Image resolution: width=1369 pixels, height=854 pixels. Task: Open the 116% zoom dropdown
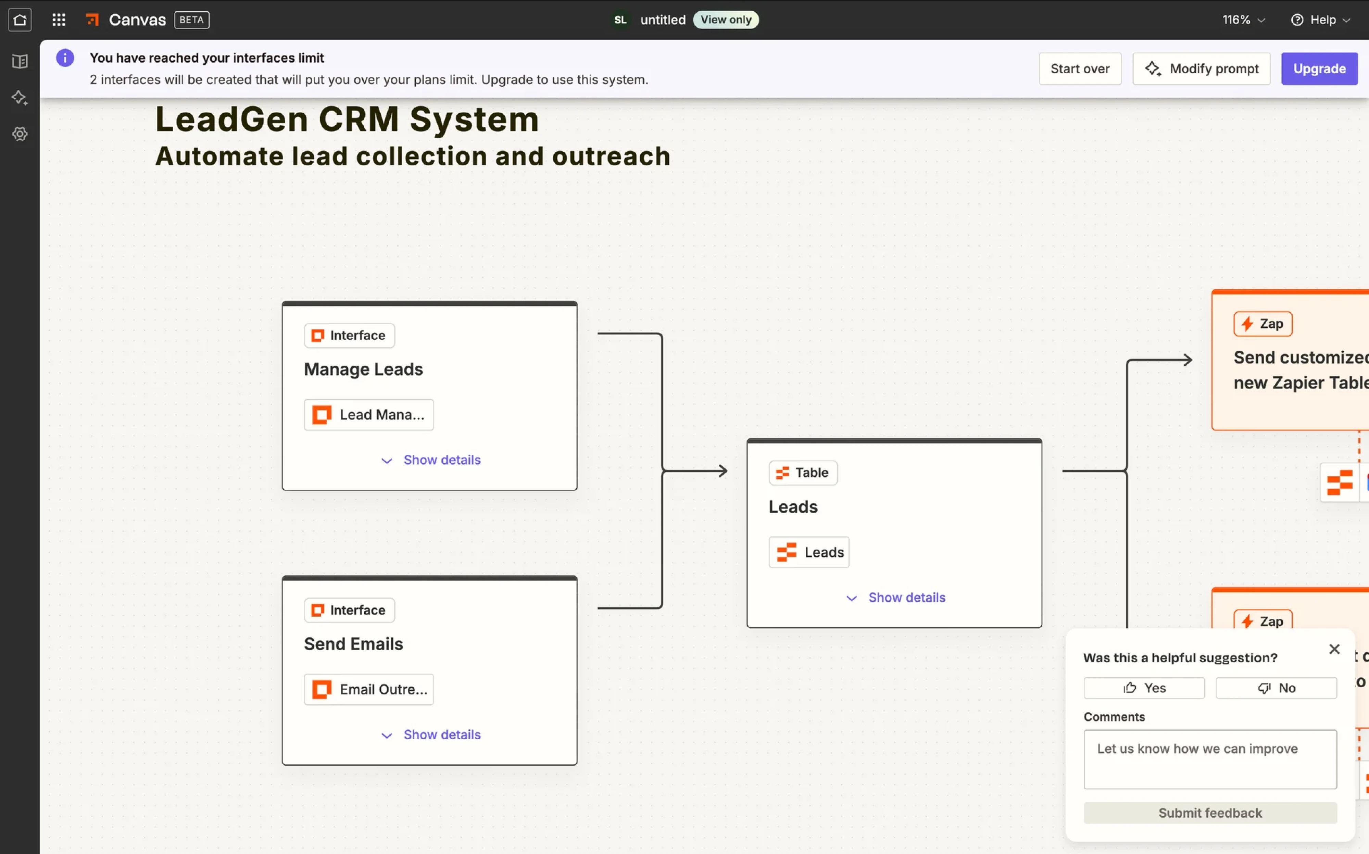coord(1242,20)
